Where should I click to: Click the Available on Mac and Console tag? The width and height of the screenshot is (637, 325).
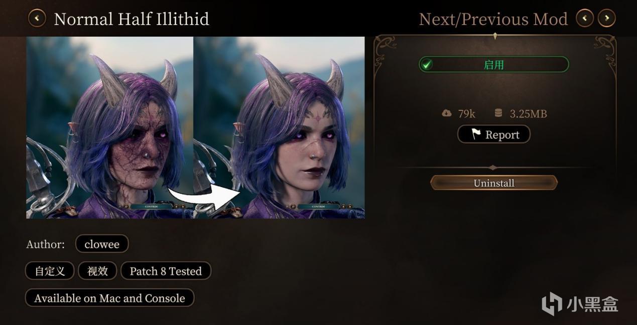[x=109, y=298]
